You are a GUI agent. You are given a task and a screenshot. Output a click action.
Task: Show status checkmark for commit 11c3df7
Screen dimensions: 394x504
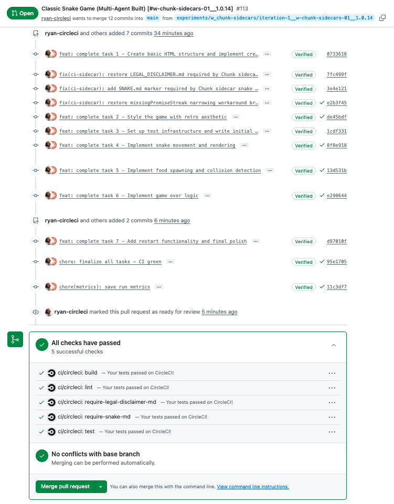tap(322, 286)
